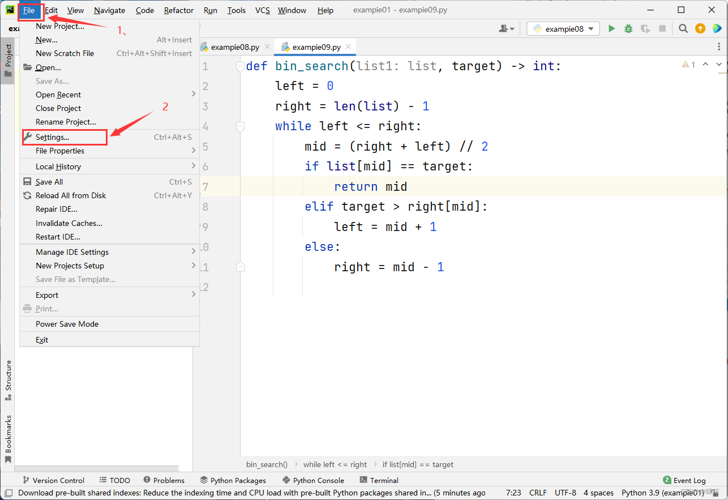The width and height of the screenshot is (728, 500).
Task: Click the orange IDE update arrow icon
Action: coord(700,28)
